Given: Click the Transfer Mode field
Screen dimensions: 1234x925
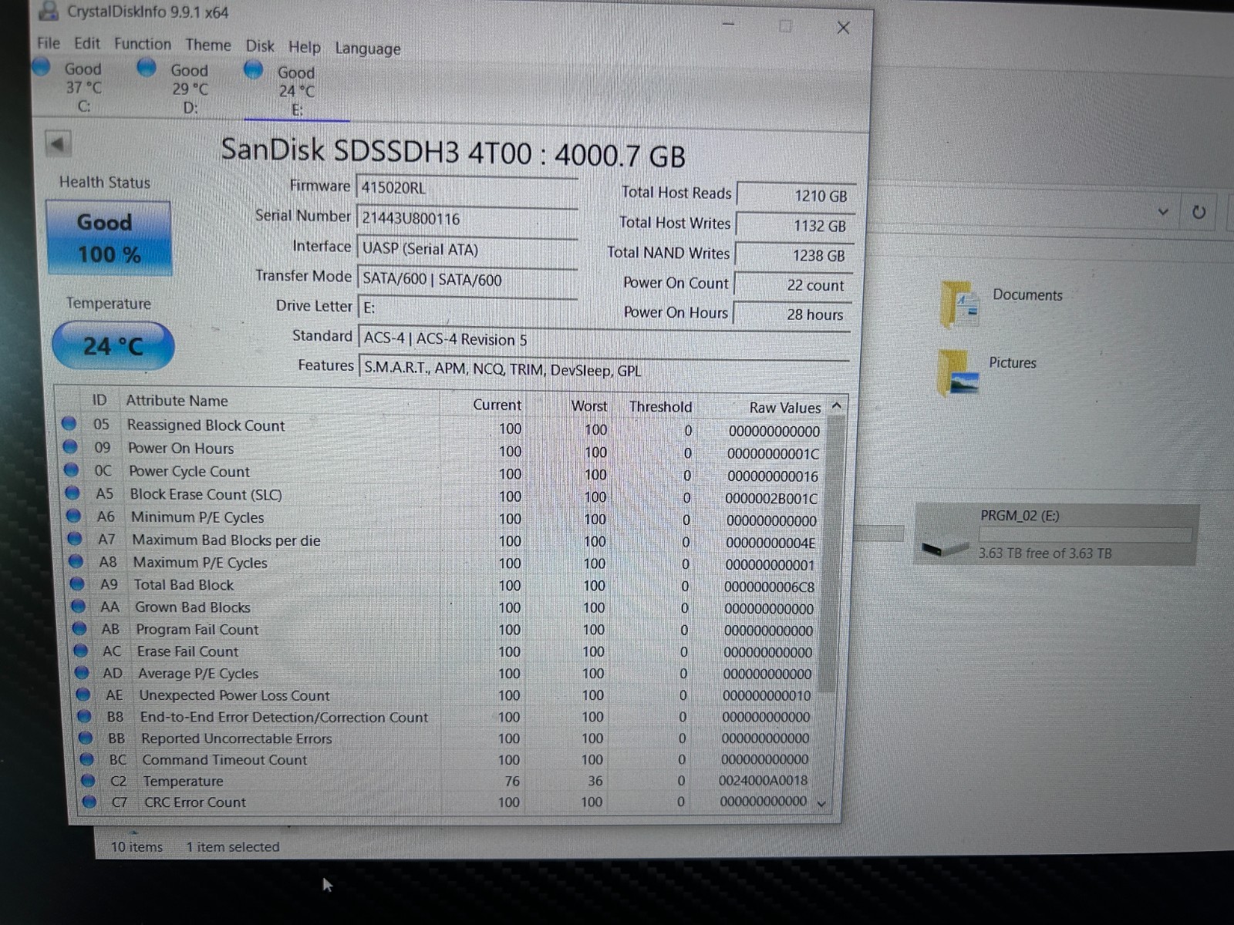Looking at the screenshot, I should [467, 280].
